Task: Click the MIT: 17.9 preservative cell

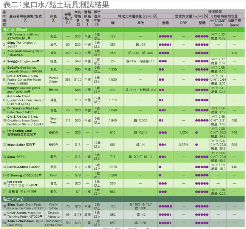Action: pyautogui.click(x=218, y=110)
